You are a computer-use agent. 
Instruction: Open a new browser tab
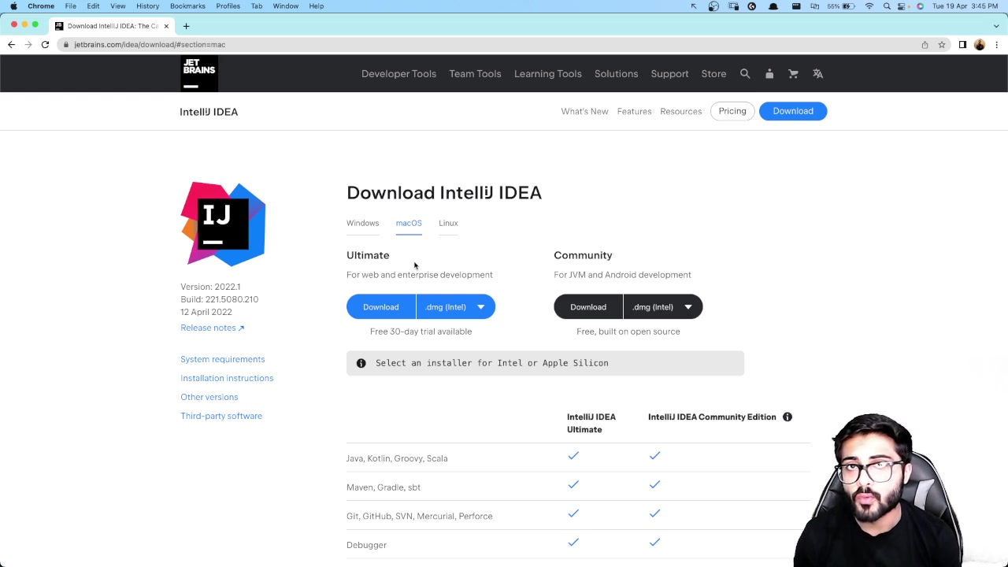(186, 26)
